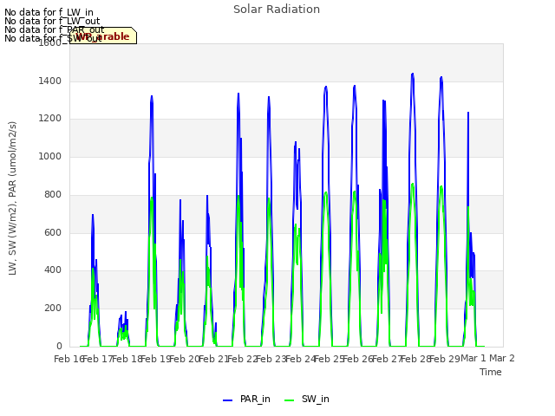Click the Mar 1 x-axis tick label

(473, 359)
